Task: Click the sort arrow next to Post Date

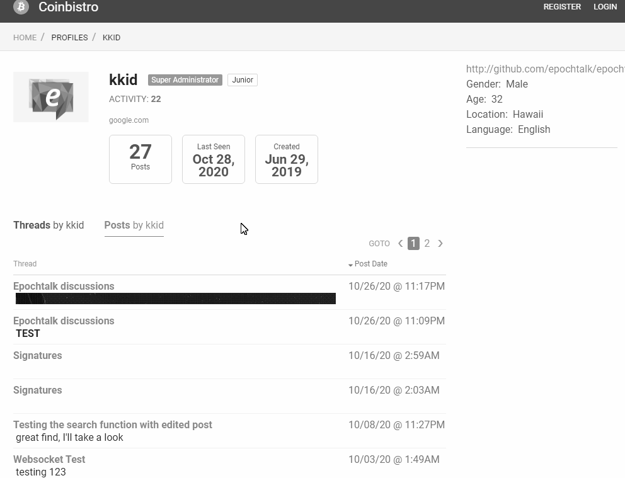Action: 350,265
